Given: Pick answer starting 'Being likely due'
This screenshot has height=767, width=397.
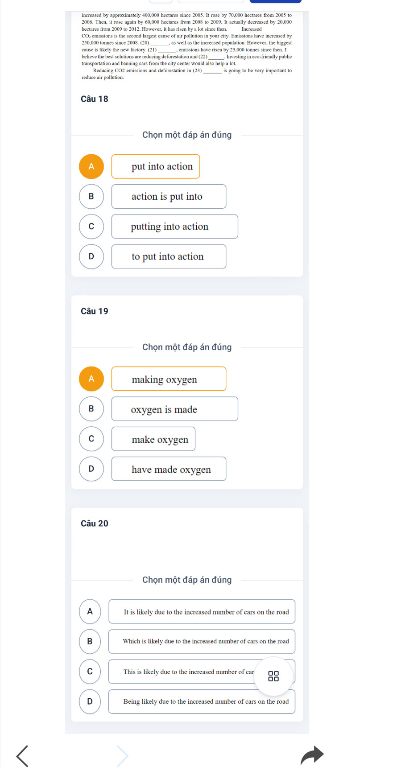Looking at the screenshot, I should 202,701.
